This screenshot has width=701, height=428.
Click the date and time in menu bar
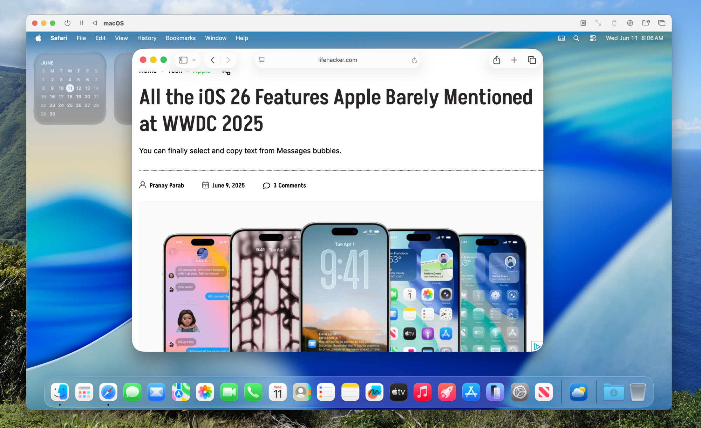coord(634,38)
